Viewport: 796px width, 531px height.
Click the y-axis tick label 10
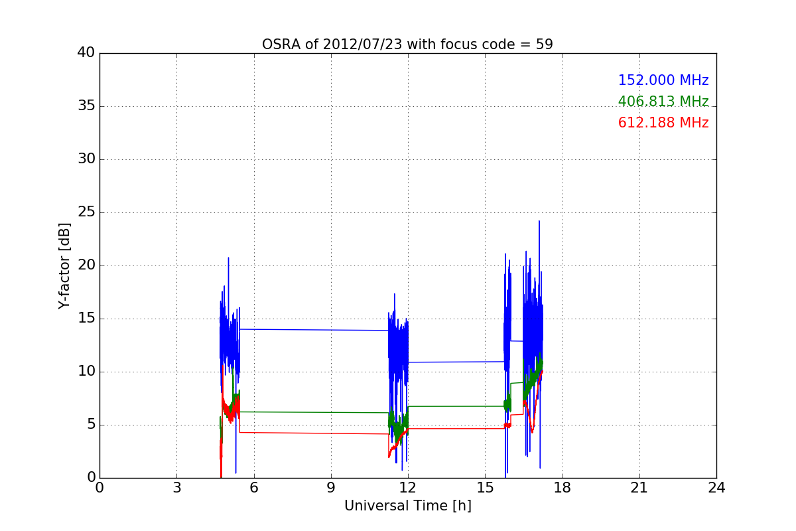(86, 372)
